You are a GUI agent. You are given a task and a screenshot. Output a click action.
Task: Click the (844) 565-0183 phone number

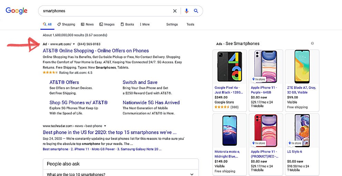pos(89,44)
